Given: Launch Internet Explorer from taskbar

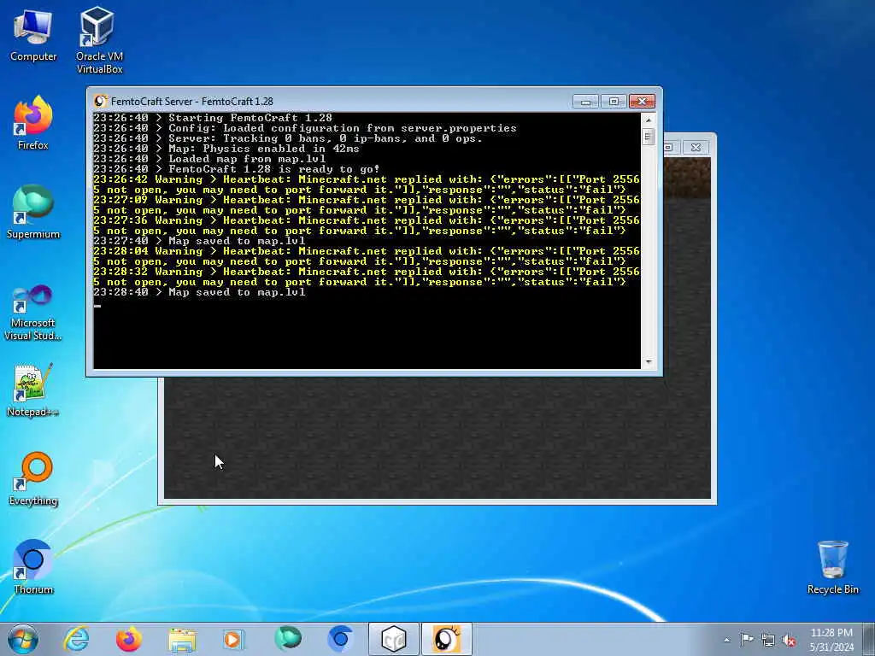Looking at the screenshot, I should click(76, 639).
